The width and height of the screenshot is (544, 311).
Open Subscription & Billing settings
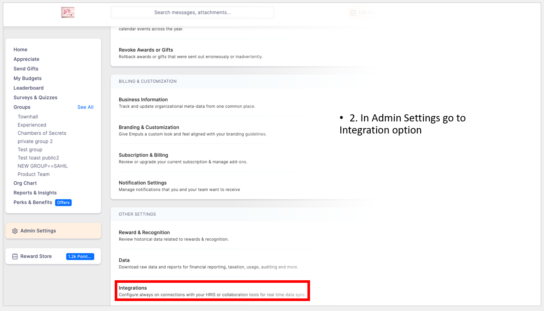(x=143, y=155)
